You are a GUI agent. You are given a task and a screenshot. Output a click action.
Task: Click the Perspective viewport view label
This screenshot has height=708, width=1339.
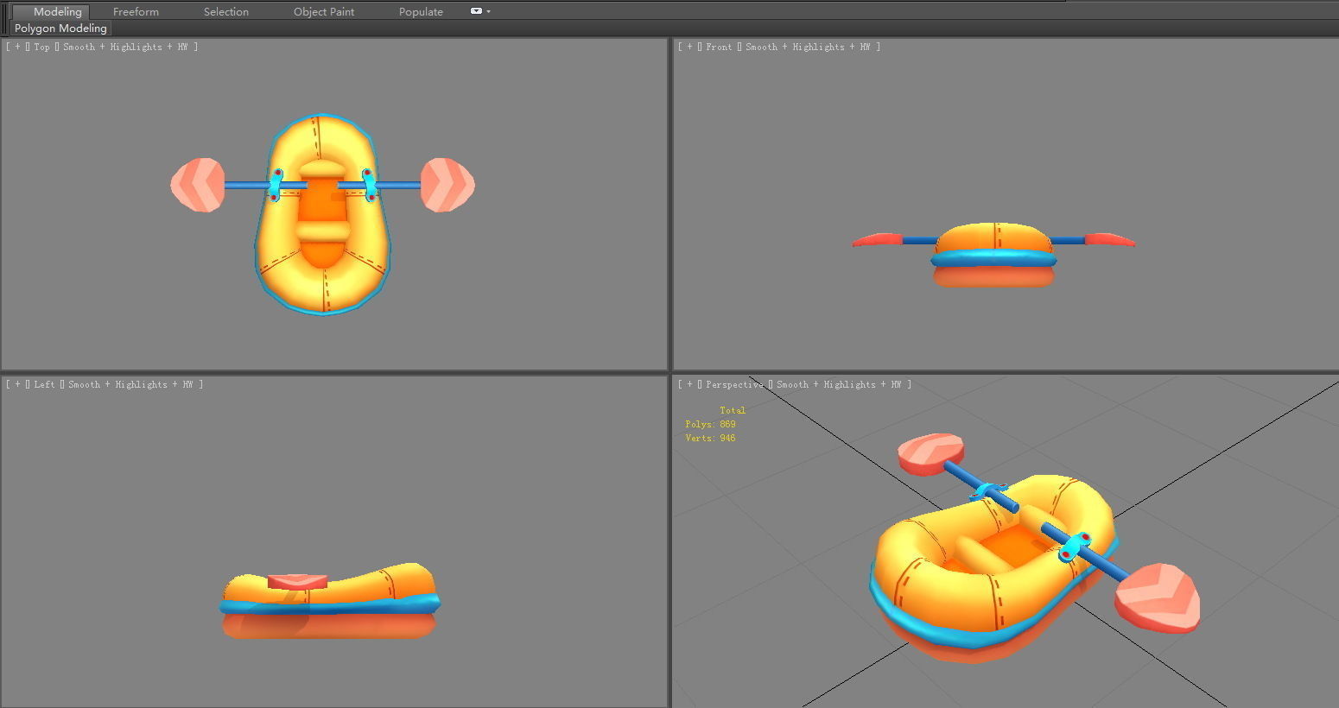[x=735, y=384]
